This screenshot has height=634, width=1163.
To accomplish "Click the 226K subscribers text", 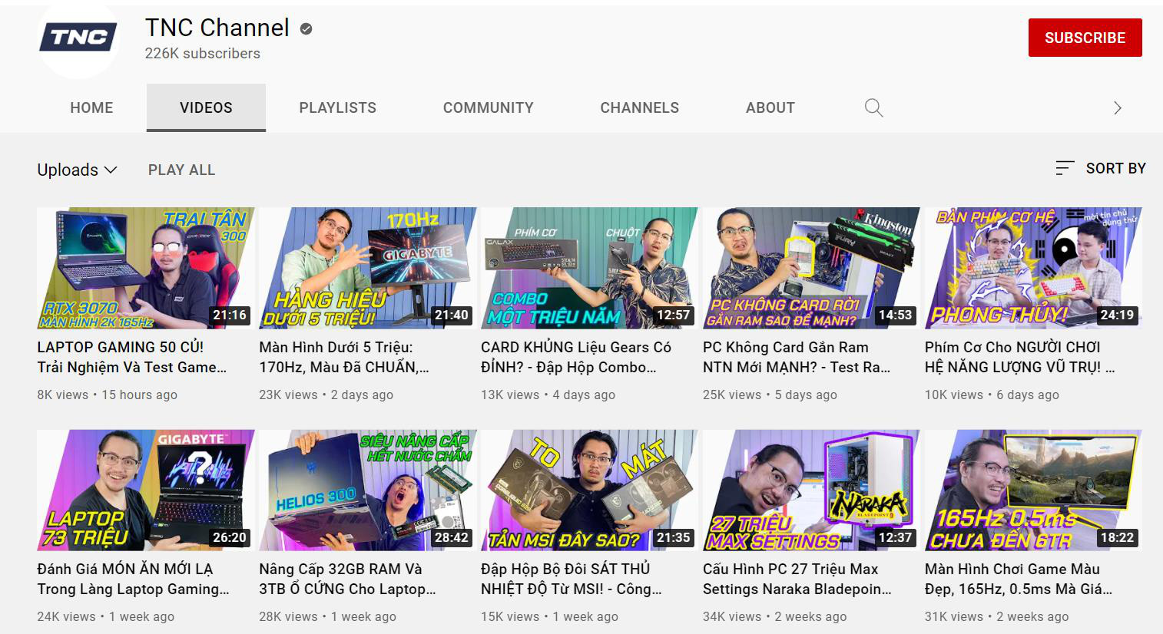I will (x=203, y=54).
